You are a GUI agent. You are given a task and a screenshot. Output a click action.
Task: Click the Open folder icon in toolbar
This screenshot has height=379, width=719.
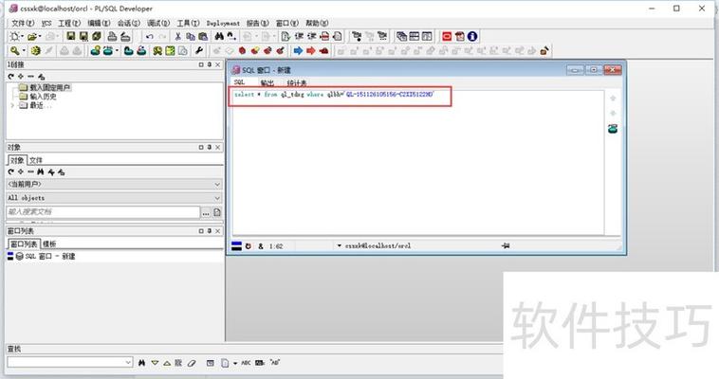[31, 36]
